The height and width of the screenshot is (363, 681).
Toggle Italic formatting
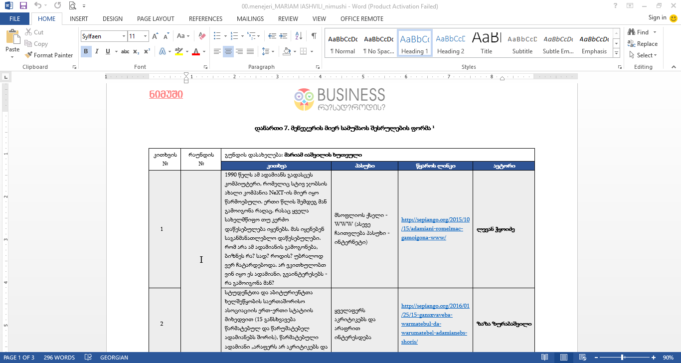pyautogui.click(x=96, y=51)
